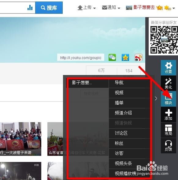178x180 pixels.
Task: Open the 上传 upload dropdown
Action: pyautogui.click(x=87, y=8)
